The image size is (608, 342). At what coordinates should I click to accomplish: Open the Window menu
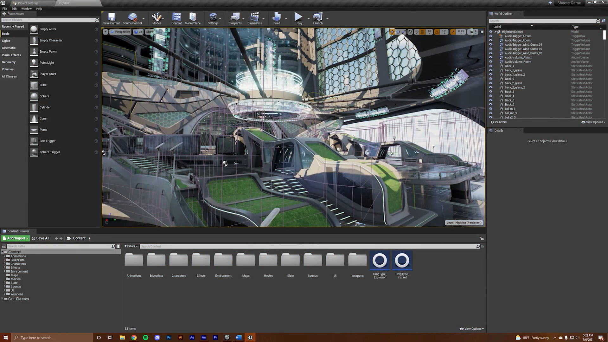26,9
